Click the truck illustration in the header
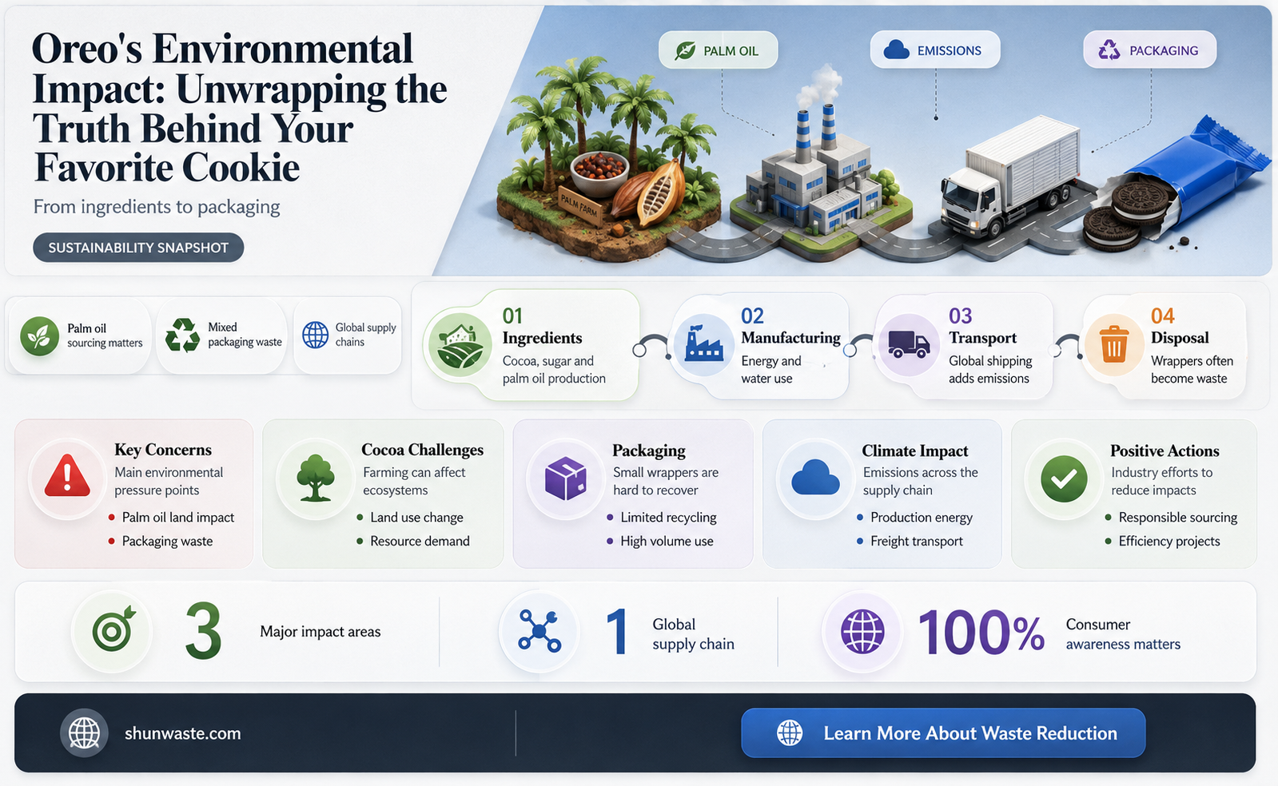This screenshot has height=786, width=1278. coord(1011,177)
